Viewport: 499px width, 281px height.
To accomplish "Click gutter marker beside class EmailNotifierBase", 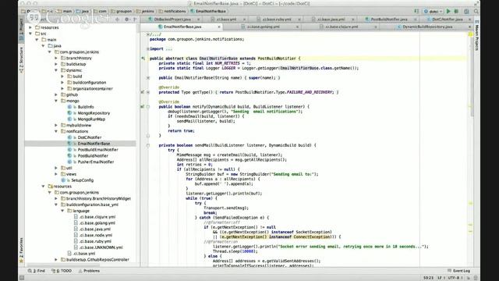I will (143, 59).
